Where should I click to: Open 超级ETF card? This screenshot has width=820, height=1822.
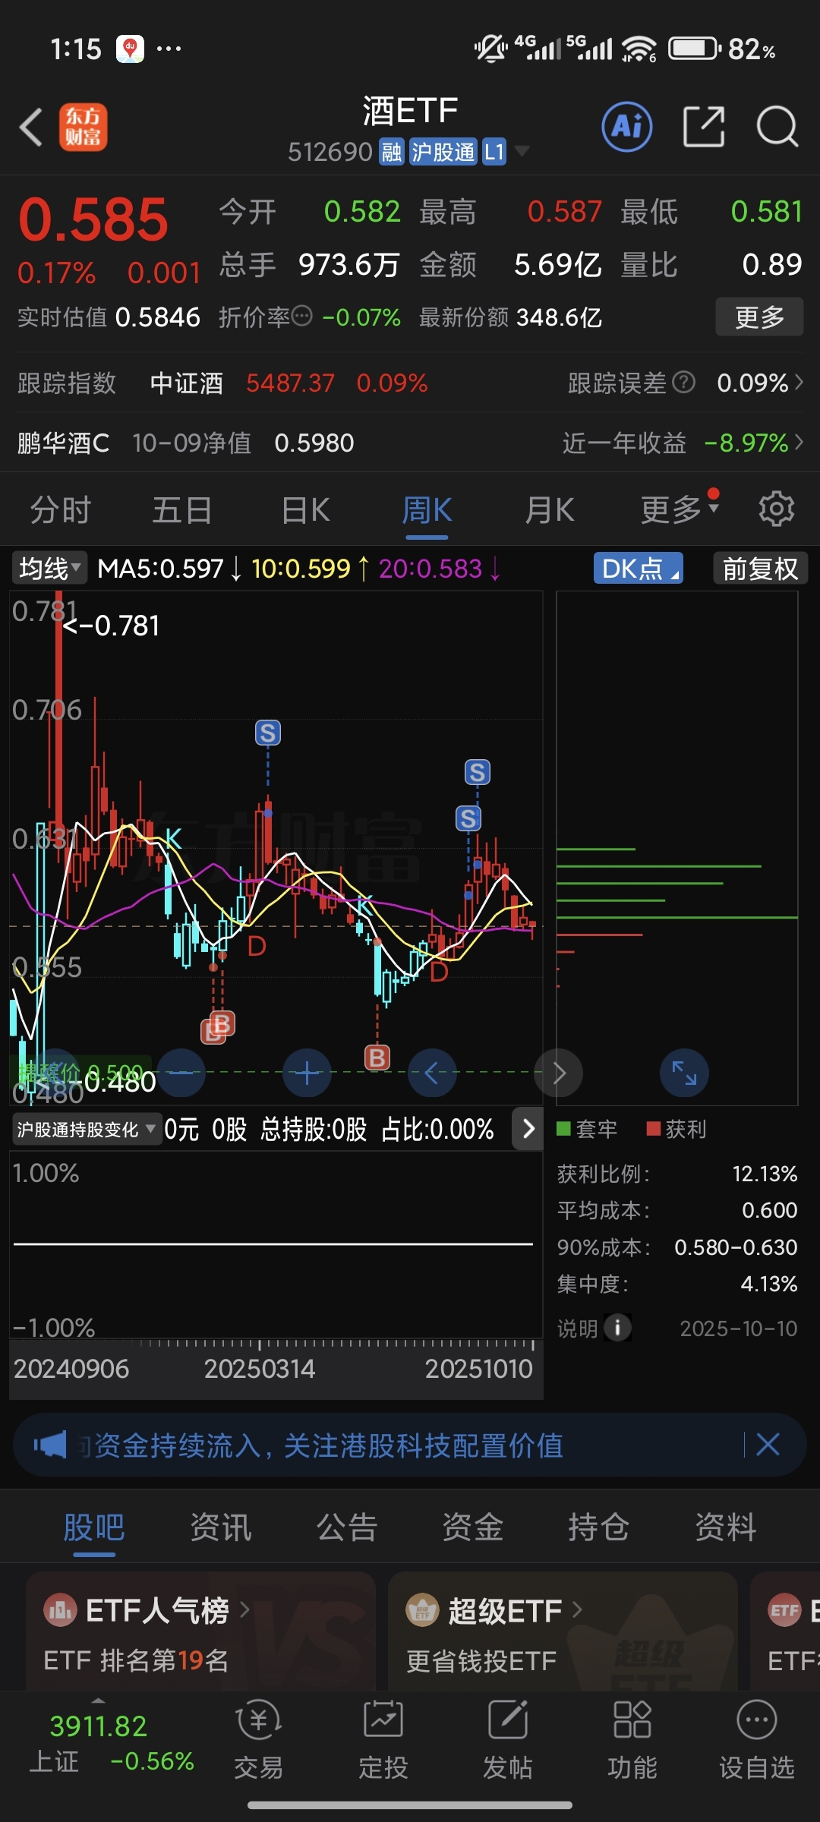(563, 1631)
